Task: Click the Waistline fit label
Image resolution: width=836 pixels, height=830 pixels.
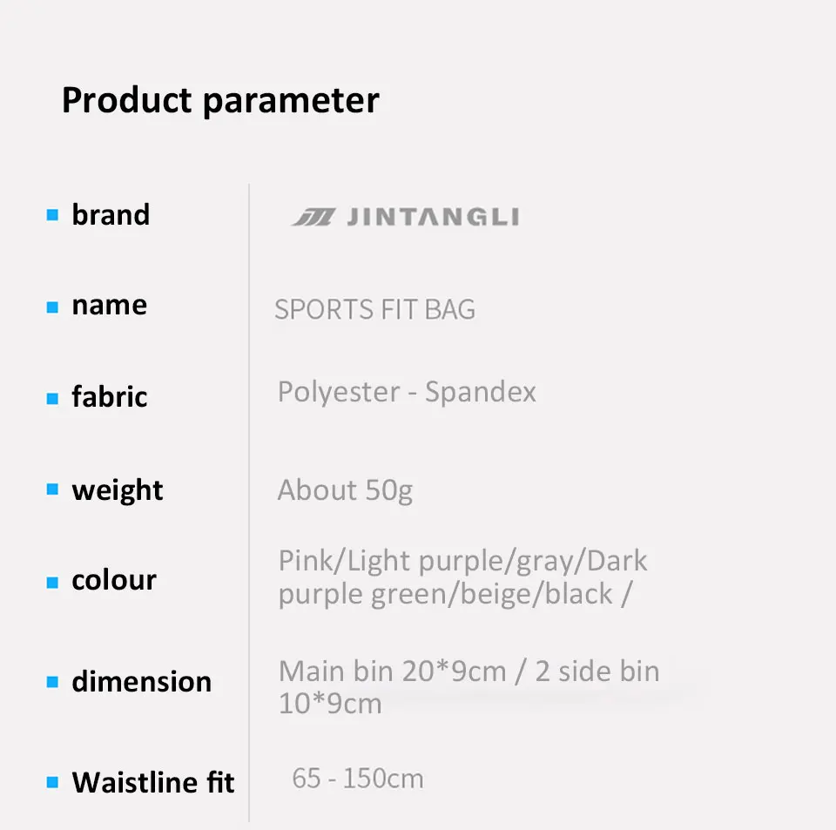Action: [x=153, y=783]
